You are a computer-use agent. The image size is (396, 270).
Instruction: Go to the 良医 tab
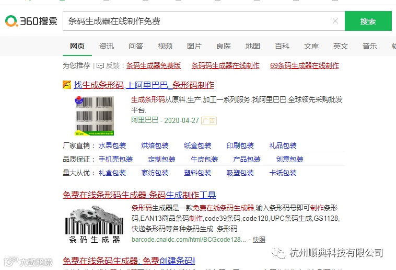pyautogui.click(x=224, y=46)
